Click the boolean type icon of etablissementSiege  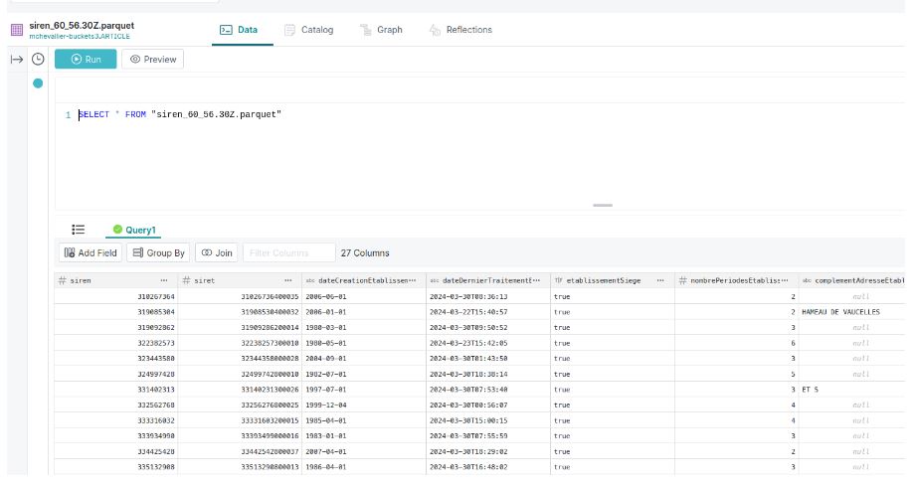click(x=558, y=281)
